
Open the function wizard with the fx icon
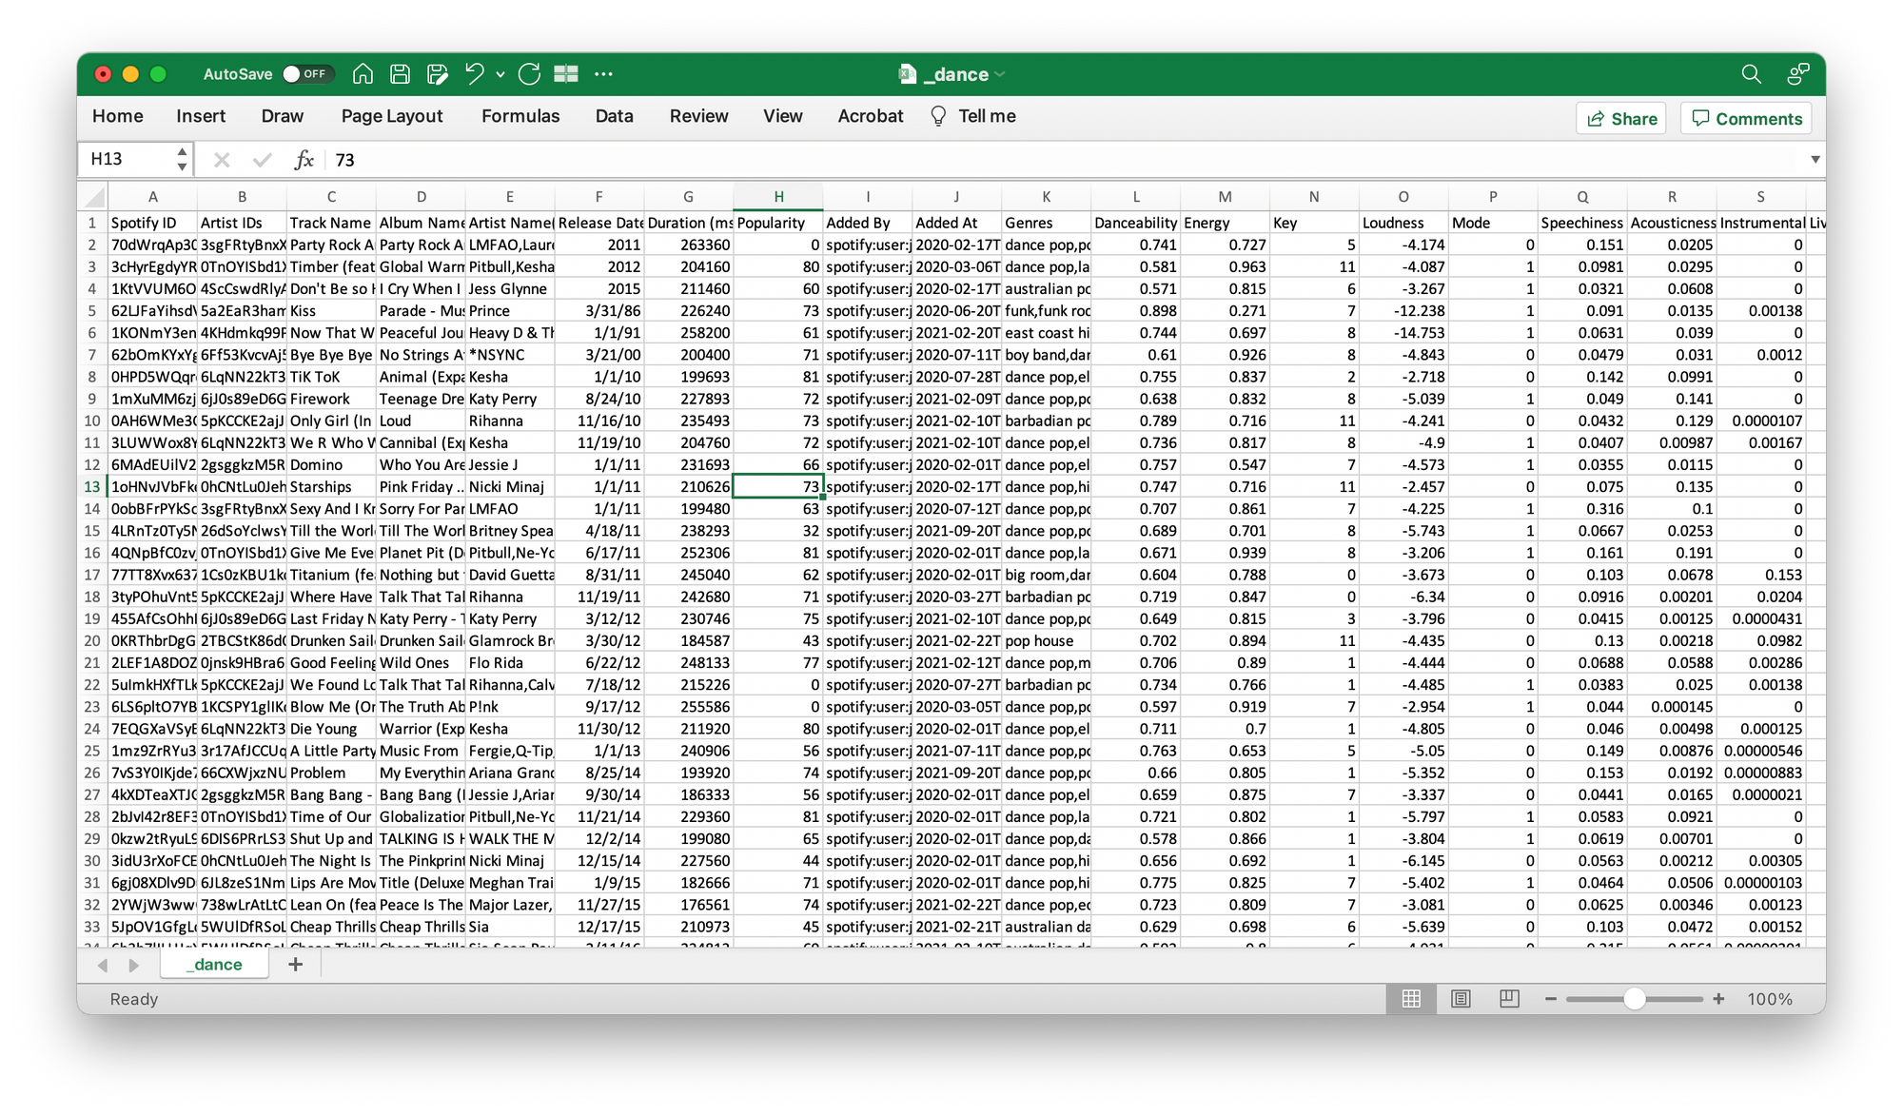pyautogui.click(x=304, y=159)
